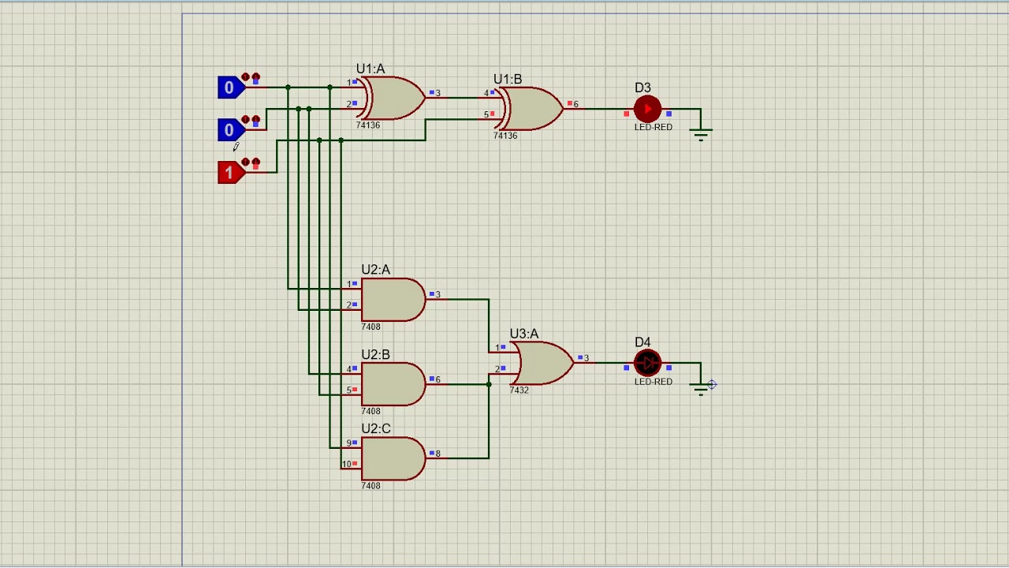Select the U1:B XOR gate body
The height and width of the screenshot is (568, 1009).
click(x=531, y=109)
